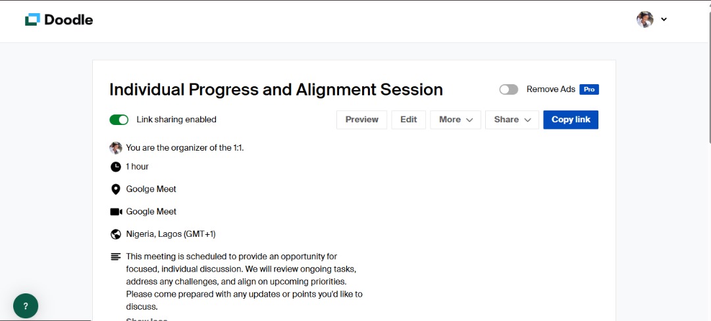
Task: Click the Doodle logo icon
Action: [33, 20]
